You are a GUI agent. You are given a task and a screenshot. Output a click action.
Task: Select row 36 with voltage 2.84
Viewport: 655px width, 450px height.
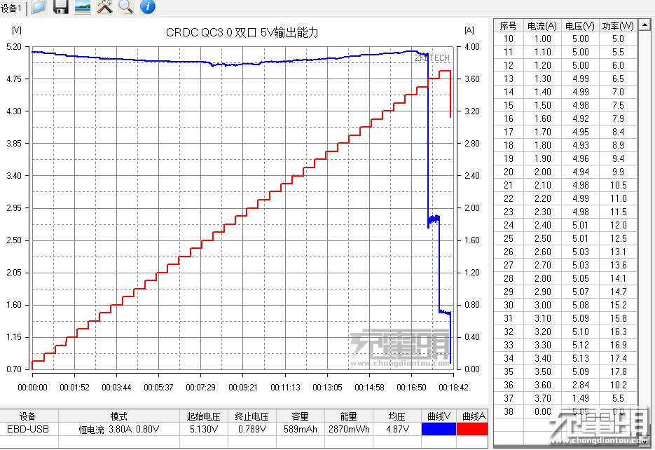[x=565, y=385]
